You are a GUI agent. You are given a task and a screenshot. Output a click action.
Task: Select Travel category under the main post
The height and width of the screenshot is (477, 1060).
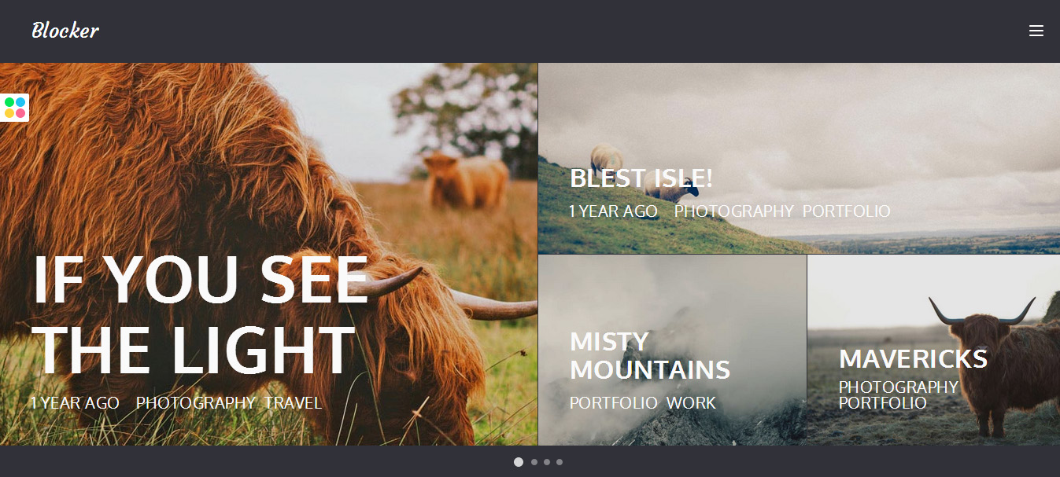click(x=293, y=403)
